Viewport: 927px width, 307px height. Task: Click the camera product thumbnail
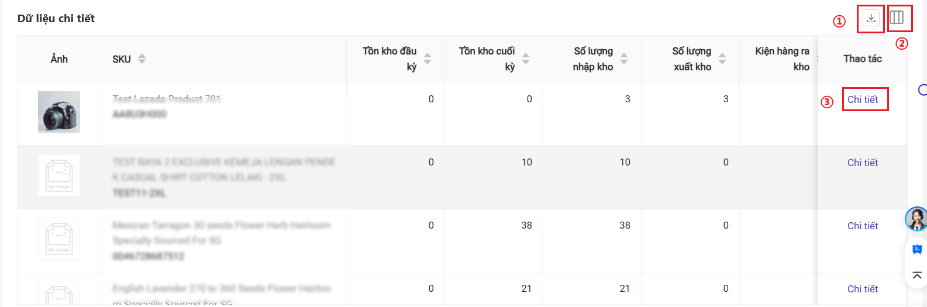click(59, 112)
